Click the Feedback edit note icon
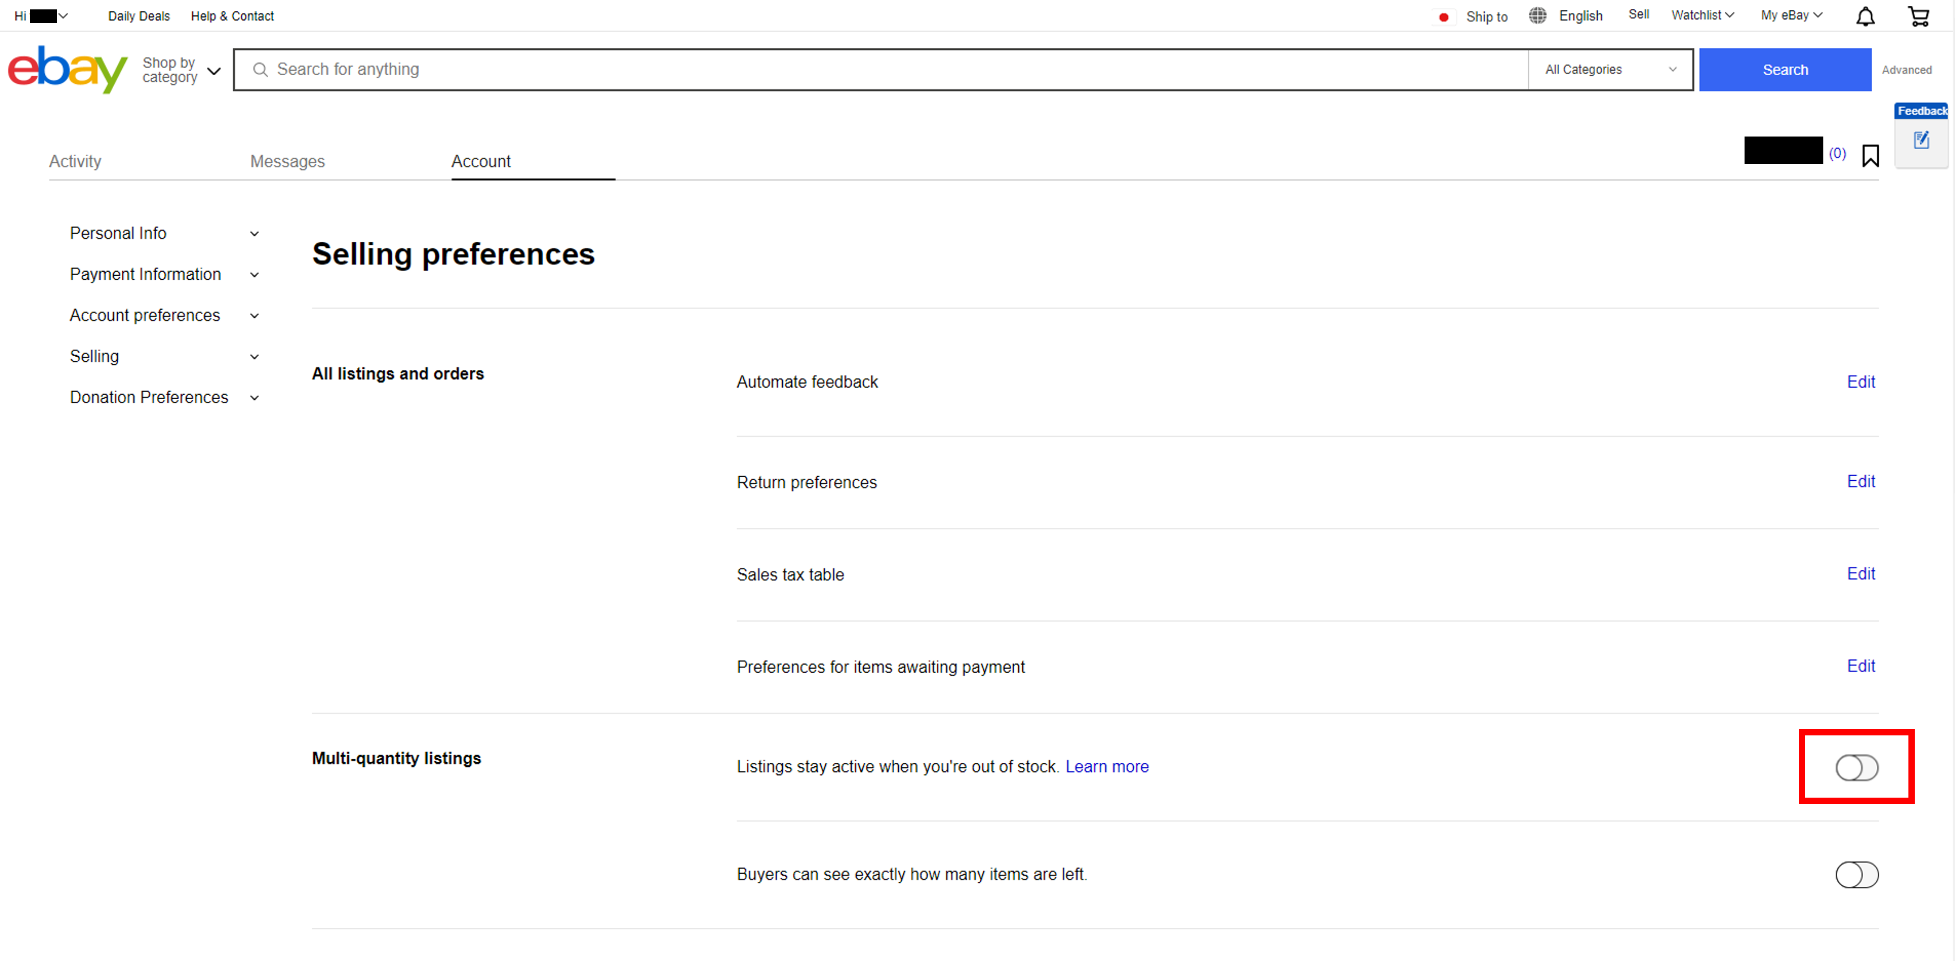1955x961 pixels. click(x=1921, y=140)
